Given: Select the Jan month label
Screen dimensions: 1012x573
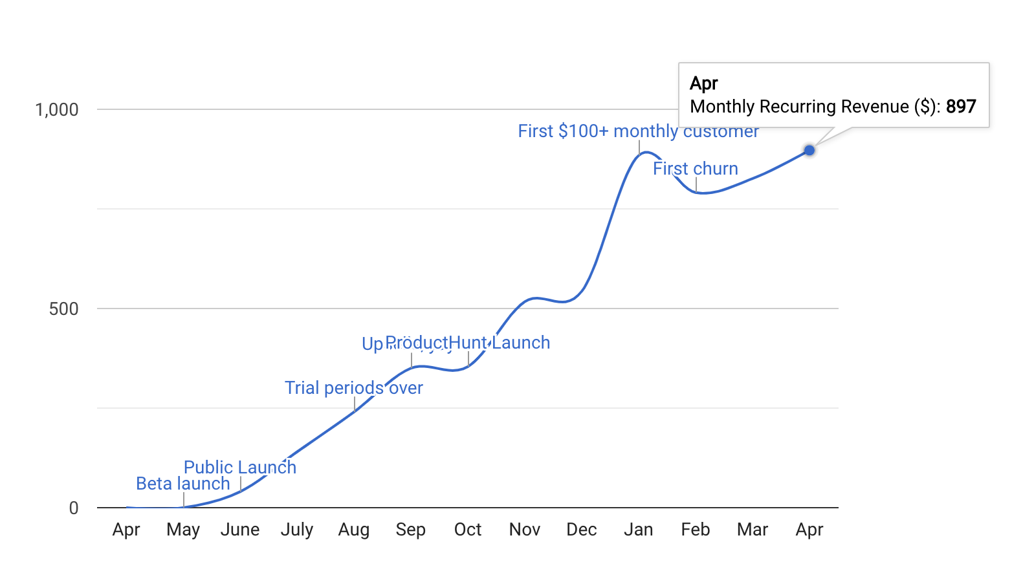Looking at the screenshot, I should pos(638,530).
